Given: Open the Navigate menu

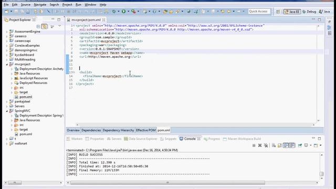Looking at the screenshot, I should coord(40,5).
